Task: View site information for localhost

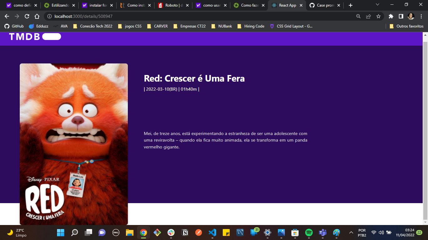Action: click(49, 16)
